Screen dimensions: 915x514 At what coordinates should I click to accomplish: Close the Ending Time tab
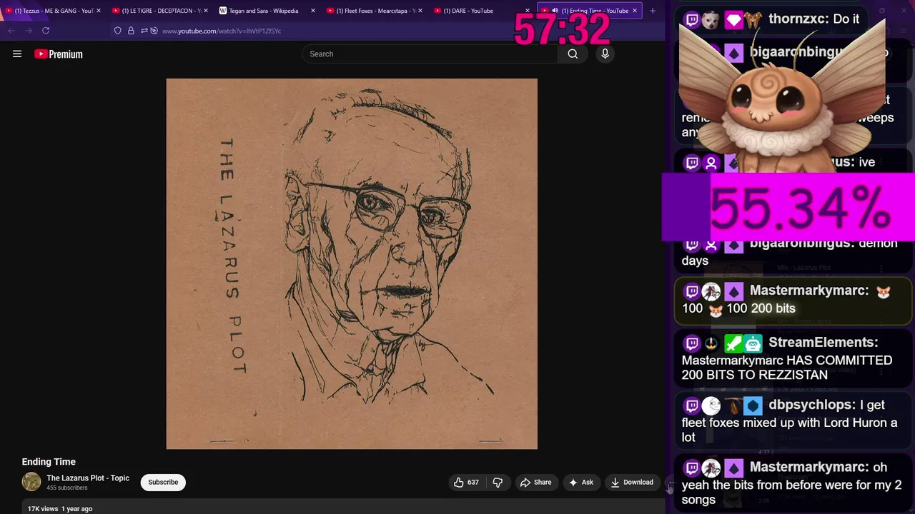(x=634, y=11)
